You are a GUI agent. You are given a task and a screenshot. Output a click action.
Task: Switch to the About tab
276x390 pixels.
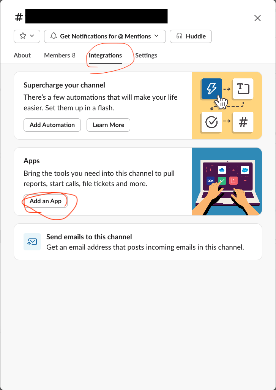coord(22,55)
